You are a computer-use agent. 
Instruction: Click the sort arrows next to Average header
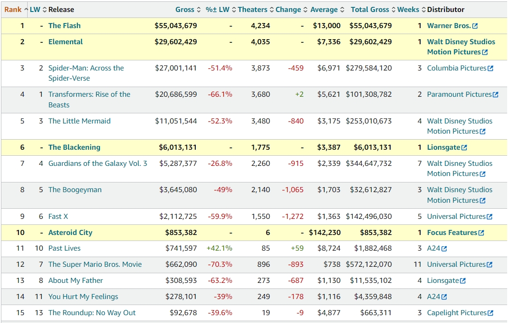click(342, 10)
